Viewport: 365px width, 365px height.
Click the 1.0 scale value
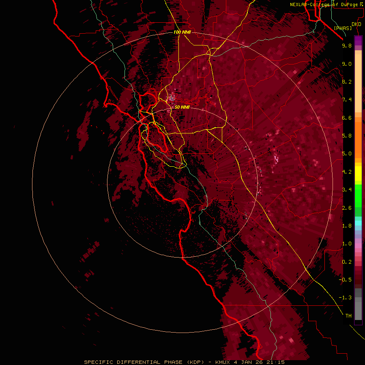(347, 244)
